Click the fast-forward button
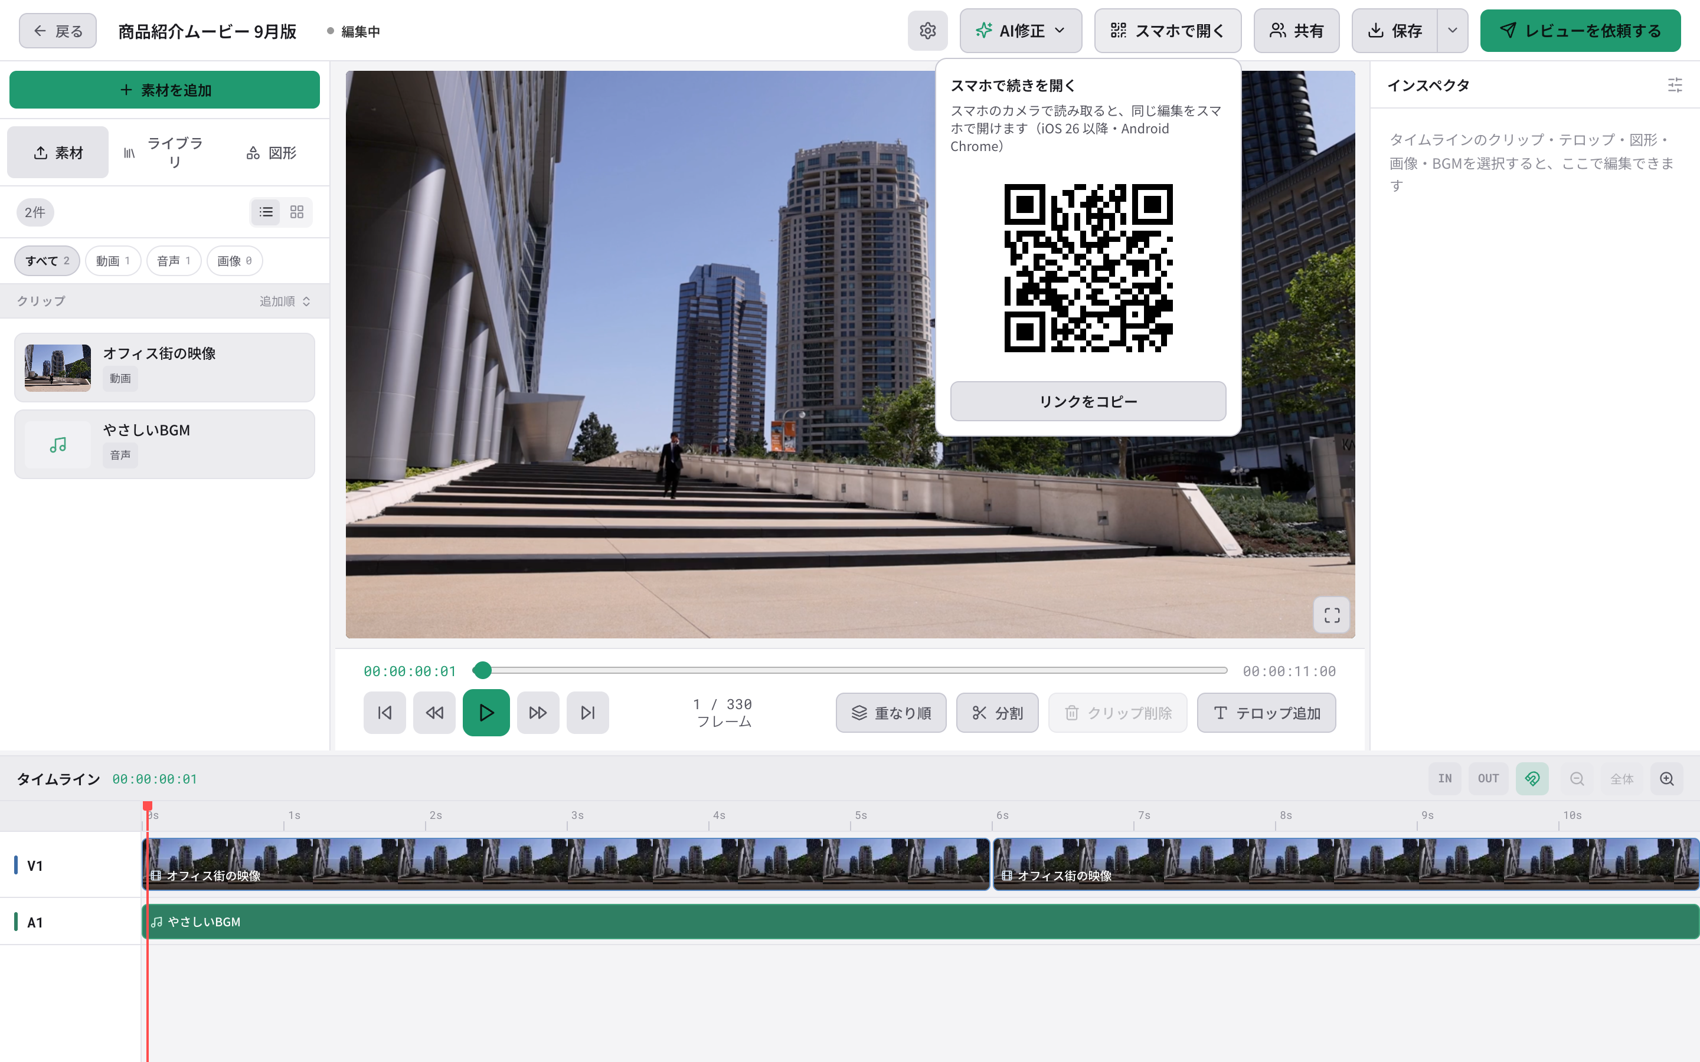This screenshot has width=1700, height=1062. point(538,713)
